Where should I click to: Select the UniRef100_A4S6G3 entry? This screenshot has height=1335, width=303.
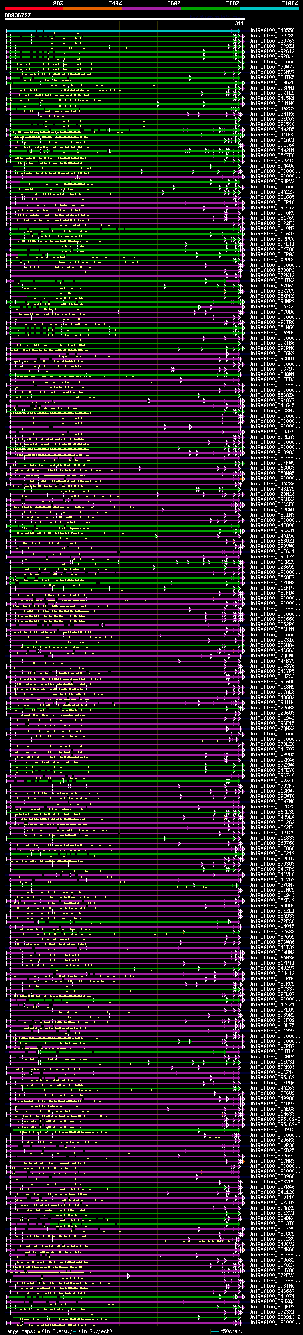pos(272,650)
